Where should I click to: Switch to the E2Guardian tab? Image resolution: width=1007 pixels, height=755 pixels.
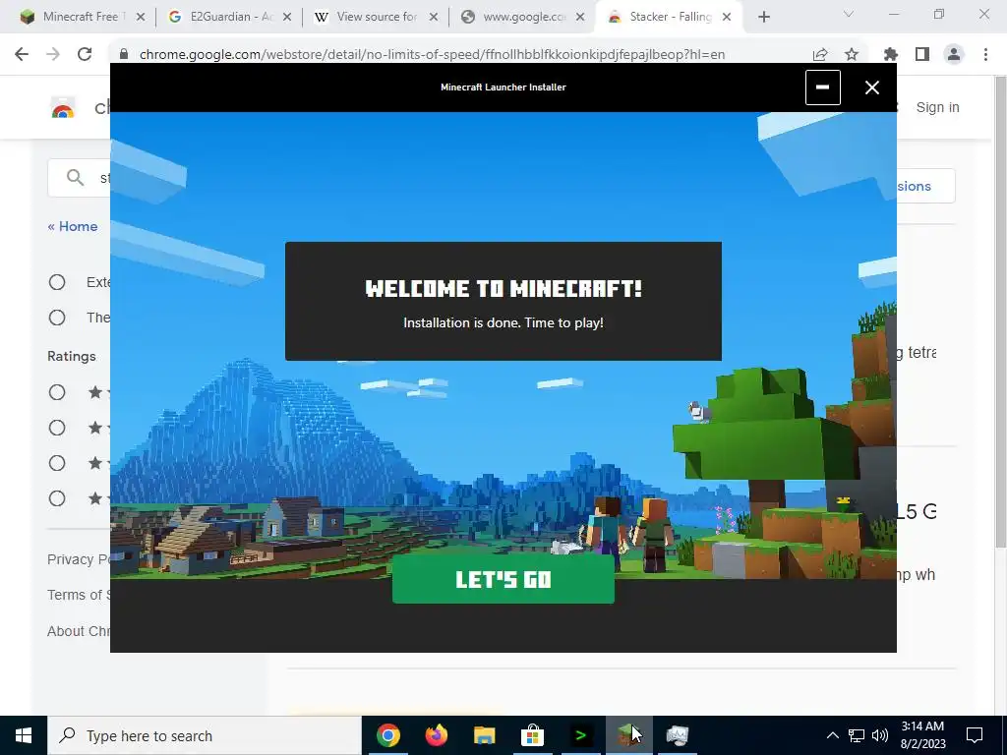coord(229,17)
